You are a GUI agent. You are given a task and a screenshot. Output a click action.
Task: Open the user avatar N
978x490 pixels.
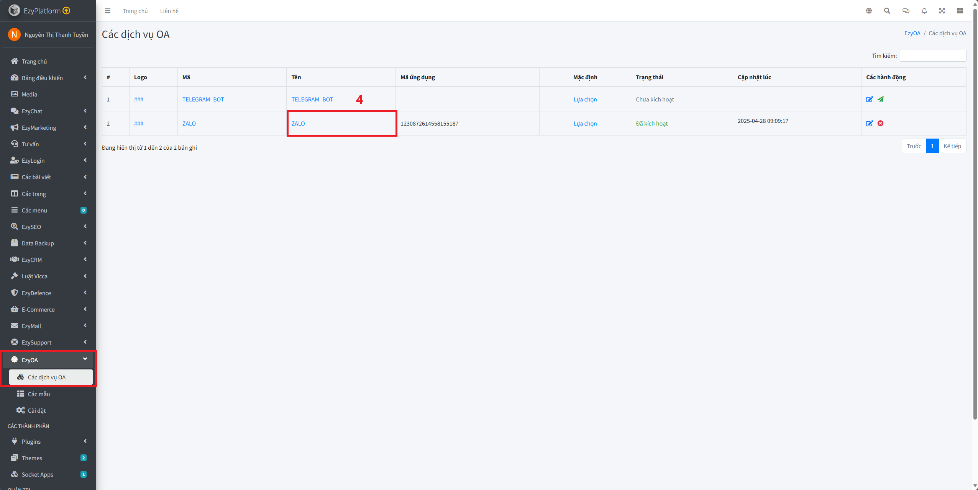(14, 34)
